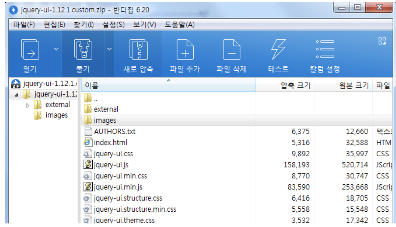Screen dimensions: 396x227
Task: Click the AUTHORS.txt file icon
Action: coord(88,131)
